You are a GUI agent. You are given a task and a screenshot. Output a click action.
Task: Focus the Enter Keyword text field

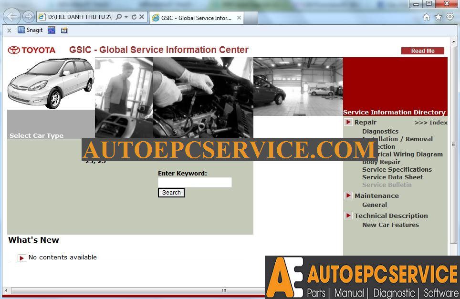point(195,182)
